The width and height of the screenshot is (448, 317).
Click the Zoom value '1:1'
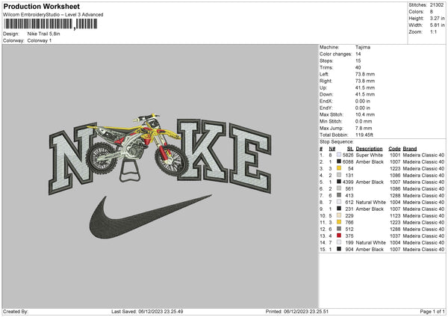tap(433, 31)
